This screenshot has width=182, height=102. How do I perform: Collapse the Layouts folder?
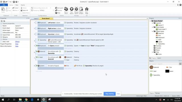(152, 23)
